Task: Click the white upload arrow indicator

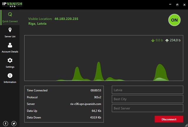Action: 167,40
